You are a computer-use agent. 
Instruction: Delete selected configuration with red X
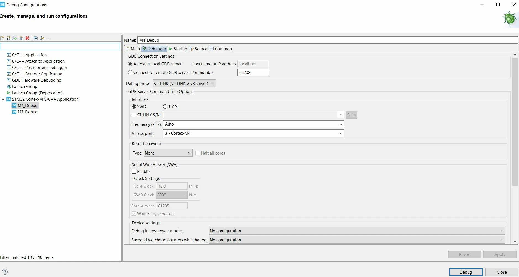point(27,38)
